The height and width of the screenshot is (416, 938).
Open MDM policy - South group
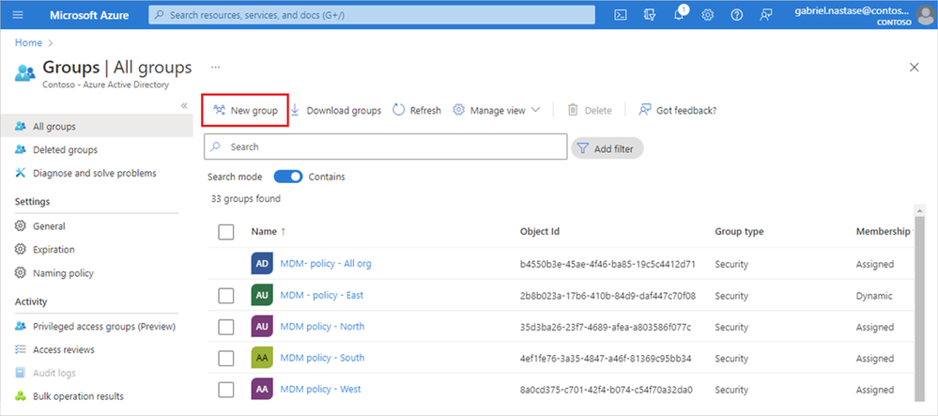coord(322,358)
